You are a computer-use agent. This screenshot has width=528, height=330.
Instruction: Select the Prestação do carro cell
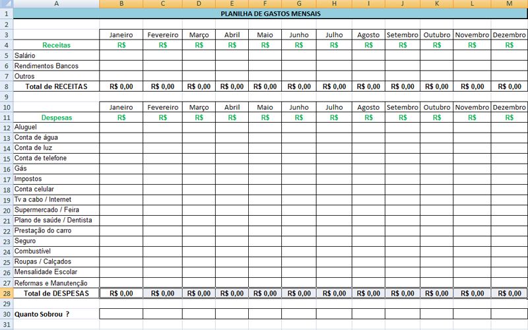pyautogui.click(x=56, y=230)
